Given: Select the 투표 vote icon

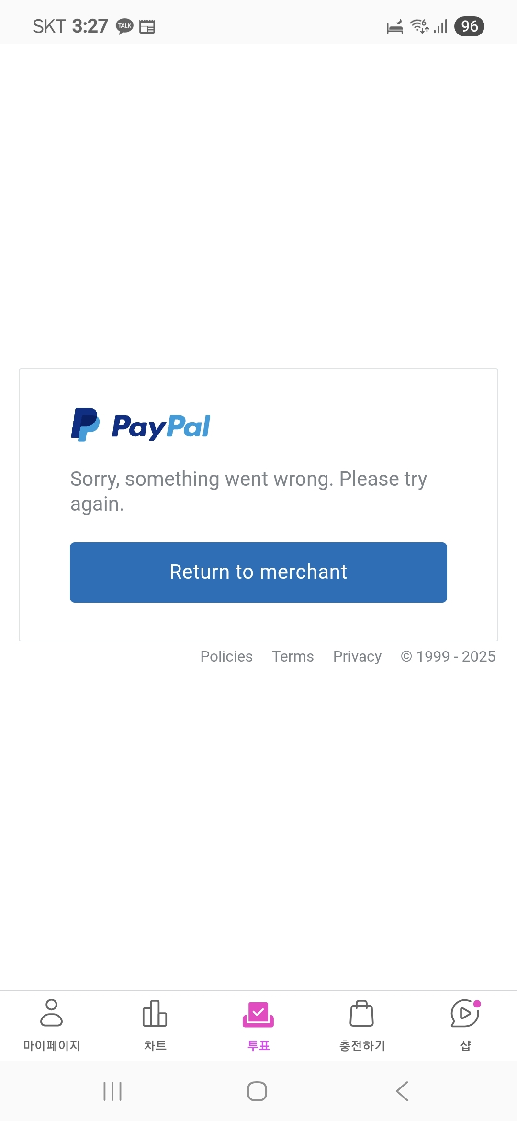Looking at the screenshot, I should coord(258,1014).
